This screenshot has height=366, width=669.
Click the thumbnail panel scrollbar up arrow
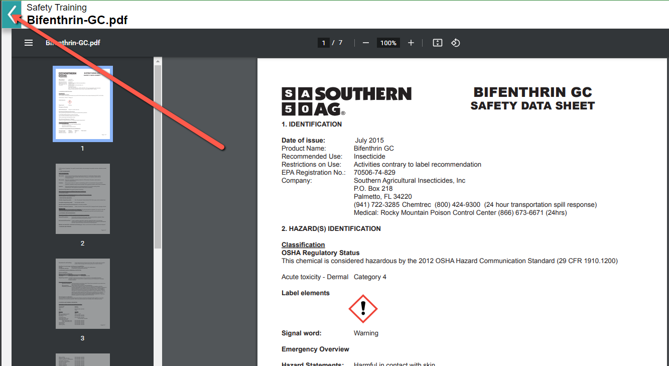click(158, 62)
